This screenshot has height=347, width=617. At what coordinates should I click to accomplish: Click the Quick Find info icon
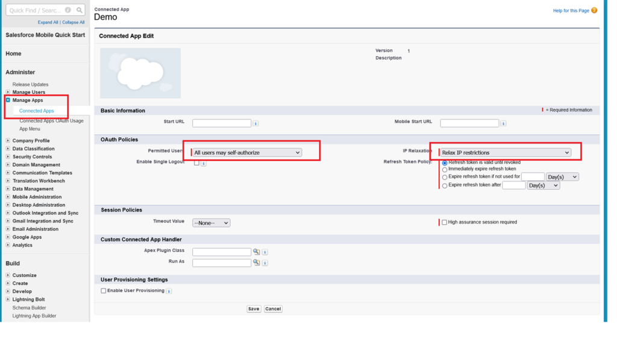[x=67, y=10]
